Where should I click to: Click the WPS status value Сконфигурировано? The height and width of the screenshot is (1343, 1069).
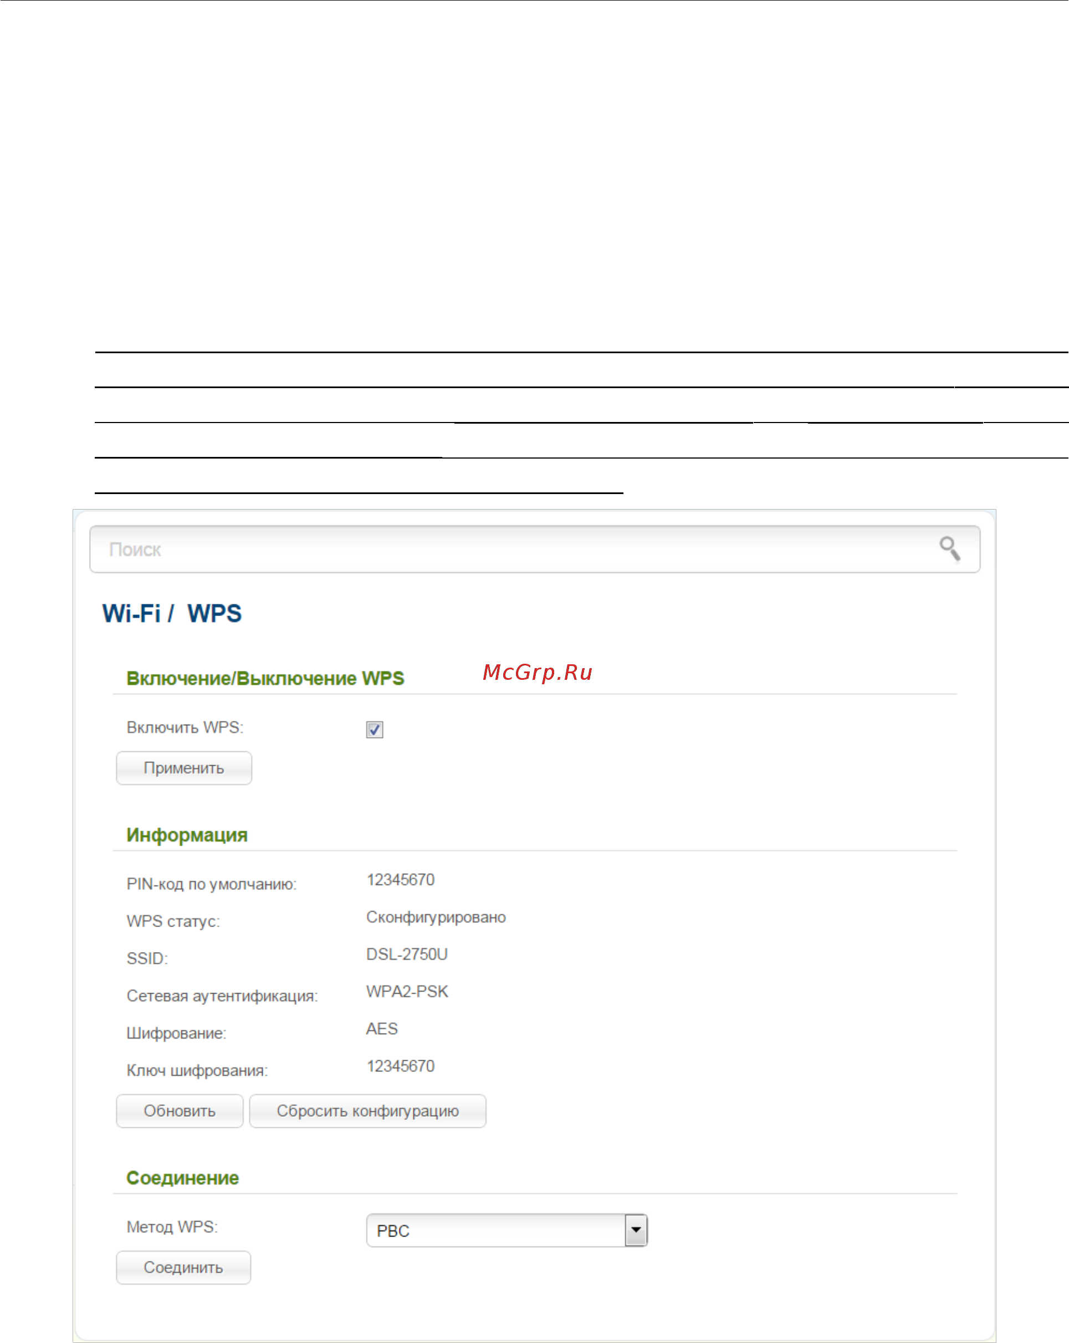(x=436, y=917)
